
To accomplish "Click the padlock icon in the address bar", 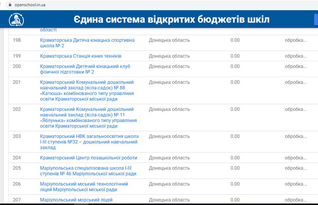I will [x=10, y=5].
